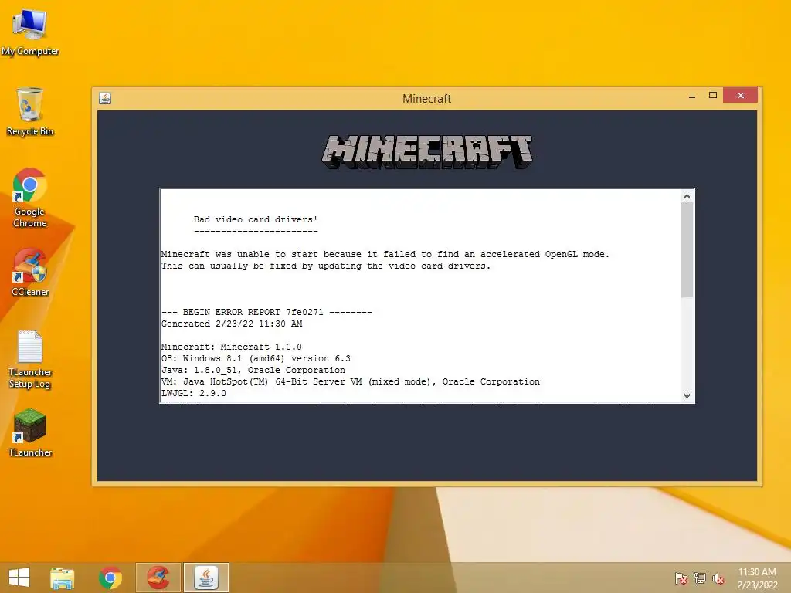Image resolution: width=791 pixels, height=593 pixels.
Task: Click 'BEGIN ERROR REPORT 7fe0271' line
Action: (266, 312)
